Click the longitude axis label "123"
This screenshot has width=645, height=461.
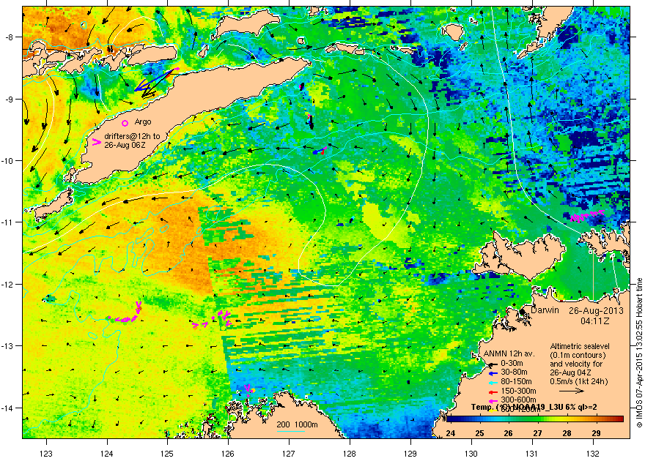point(46,454)
